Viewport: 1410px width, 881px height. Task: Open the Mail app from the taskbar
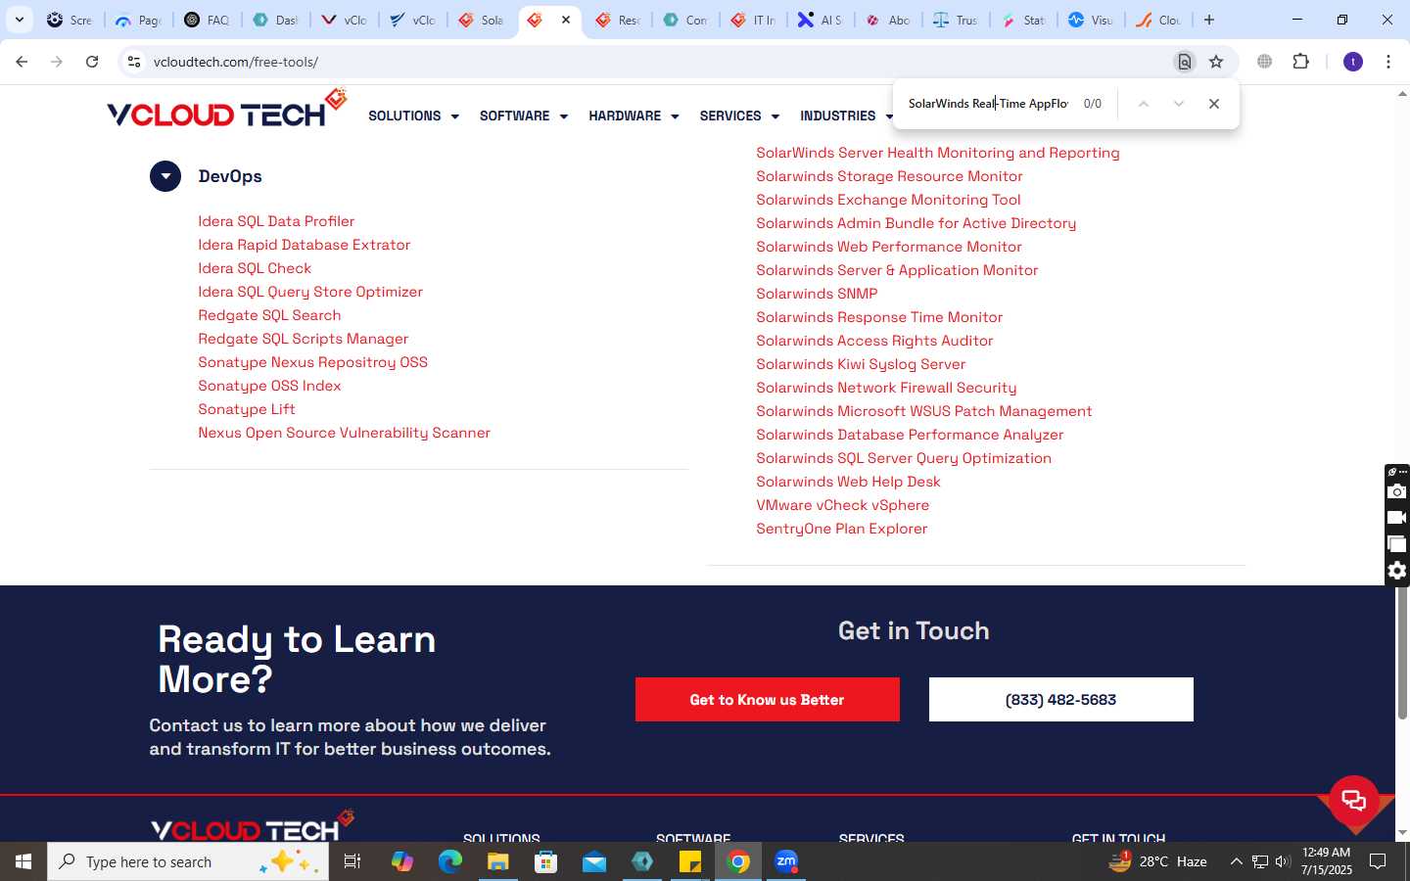[594, 861]
